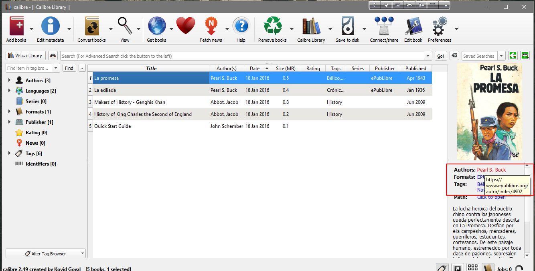Launch the Edit book tool
The height and width of the screenshot is (271, 535).
(x=413, y=26)
